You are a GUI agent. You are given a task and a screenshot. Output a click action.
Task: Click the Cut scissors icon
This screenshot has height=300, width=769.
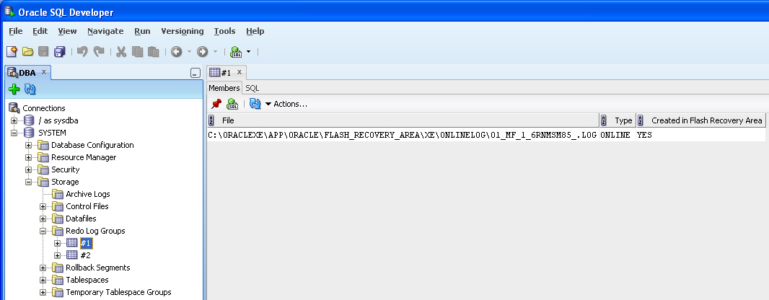[x=121, y=51]
